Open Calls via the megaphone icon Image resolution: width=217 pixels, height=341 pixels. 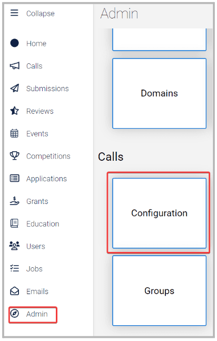click(15, 66)
